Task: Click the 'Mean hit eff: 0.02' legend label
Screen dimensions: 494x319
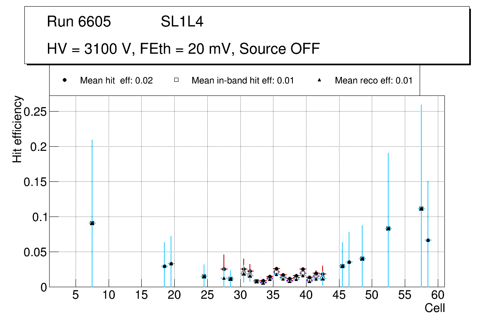Action: 116,81
